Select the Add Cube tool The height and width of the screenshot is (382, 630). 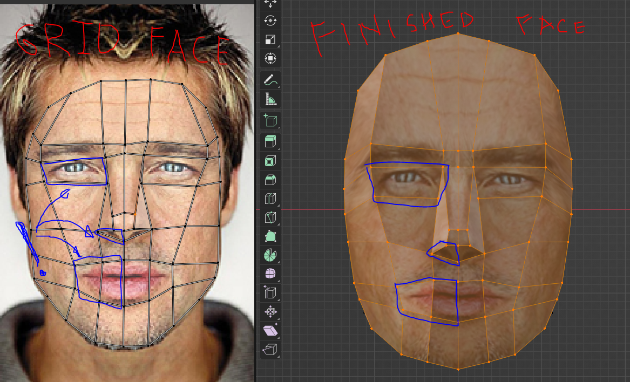pyautogui.click(x=270, y=120)
